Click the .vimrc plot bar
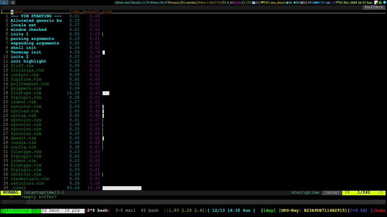The width and height of the screenshot is (387, 217). tap(122, 188)
